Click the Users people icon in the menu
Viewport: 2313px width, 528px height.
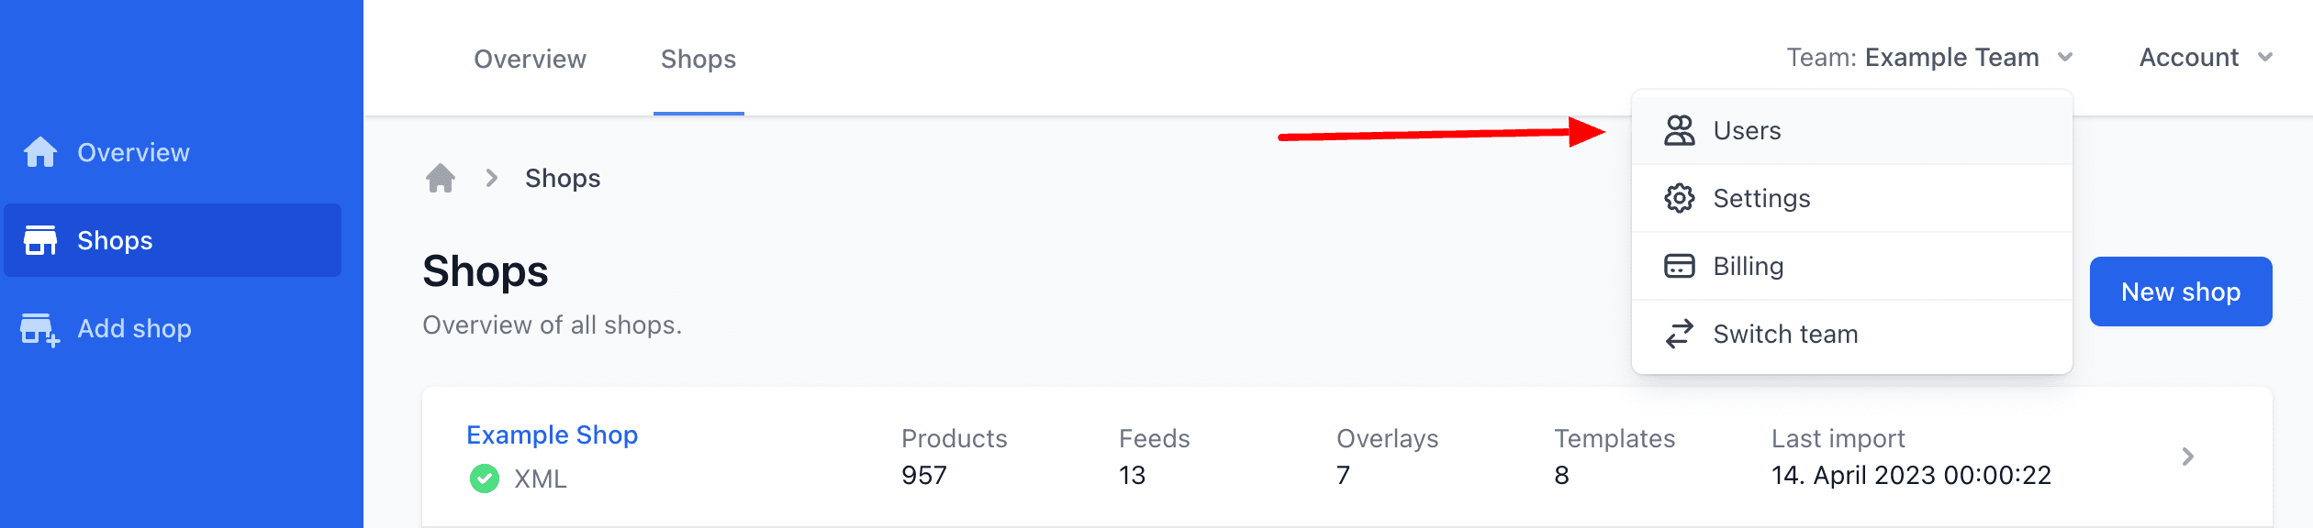[x=1680, y=130]
